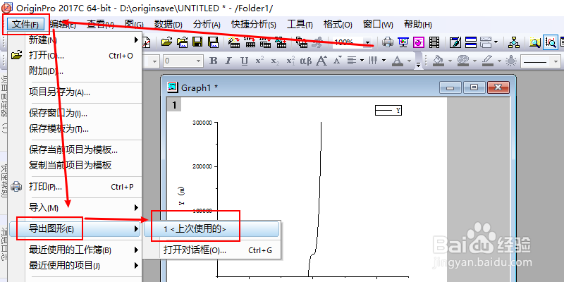Open the font size dropdown showing 0

click(x=199, y=61)
